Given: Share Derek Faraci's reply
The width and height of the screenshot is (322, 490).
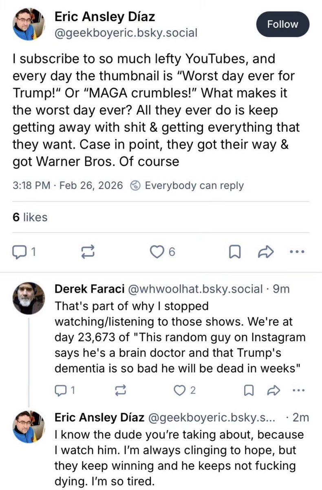Looking at the screenshot, I should coord(273,390).
